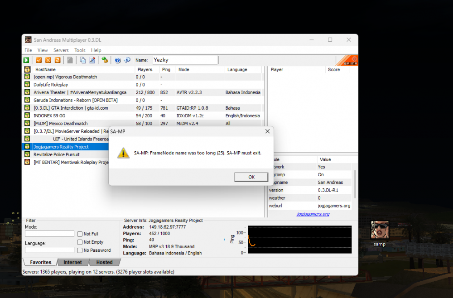453x298 pixels.
Task: Open Settings with the gears icon
Action: click(105, 60)
